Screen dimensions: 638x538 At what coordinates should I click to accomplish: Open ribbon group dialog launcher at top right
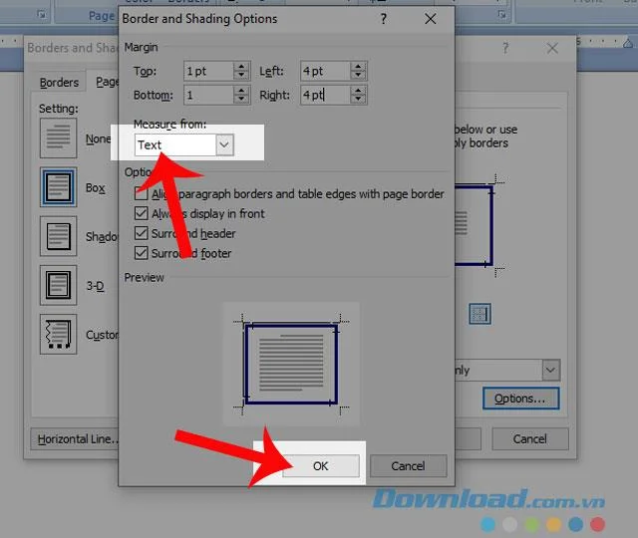click(x=502, y=15)
